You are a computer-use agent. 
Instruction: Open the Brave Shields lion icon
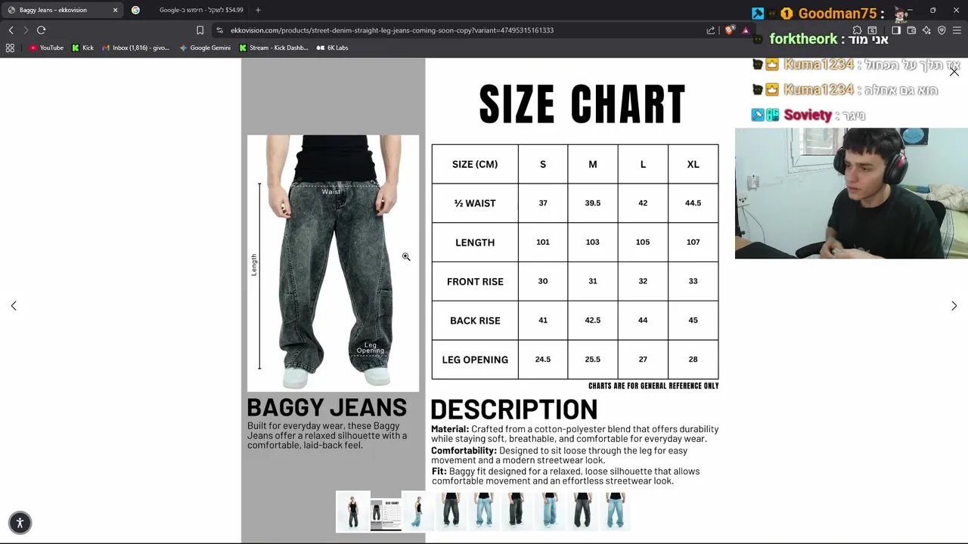pos(729,30)
